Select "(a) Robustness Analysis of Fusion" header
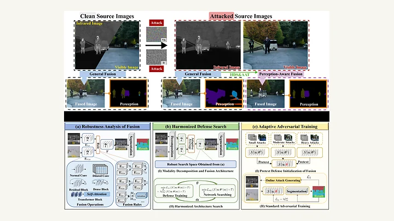This screenshot has height=221, width=394. [x=108, y=127]
